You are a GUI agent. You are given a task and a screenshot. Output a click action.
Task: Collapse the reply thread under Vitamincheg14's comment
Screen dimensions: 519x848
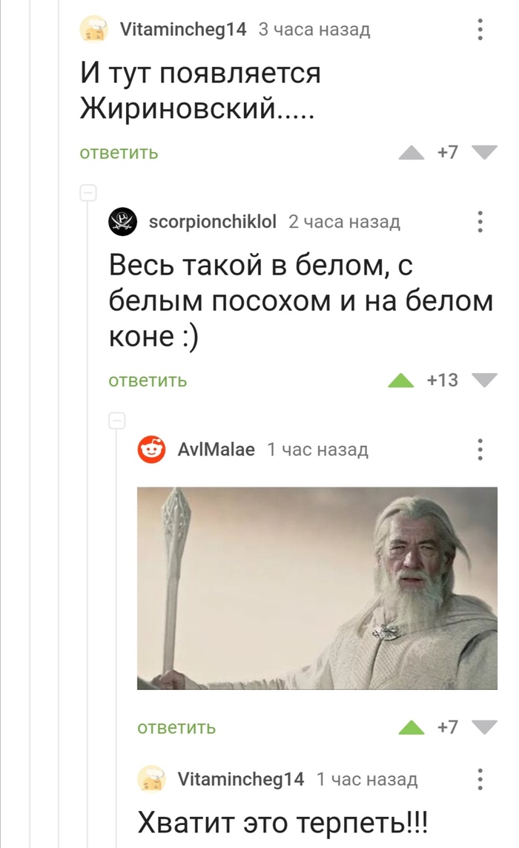point(88,193)
